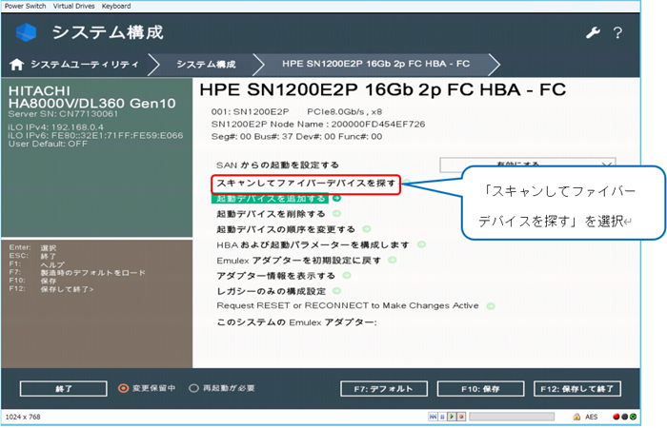Select スキャンしてファイバーデバイスを探す
This screenshot has height=428, width=667.
[x=306, y=184]
